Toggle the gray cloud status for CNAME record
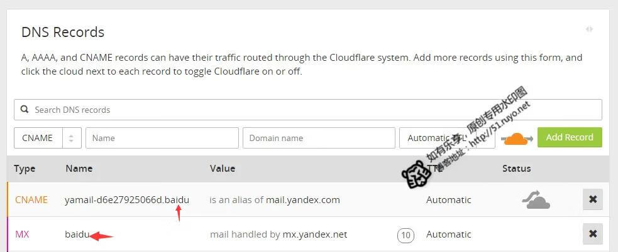This screenshot has width=618, height=252. (536, 200)
